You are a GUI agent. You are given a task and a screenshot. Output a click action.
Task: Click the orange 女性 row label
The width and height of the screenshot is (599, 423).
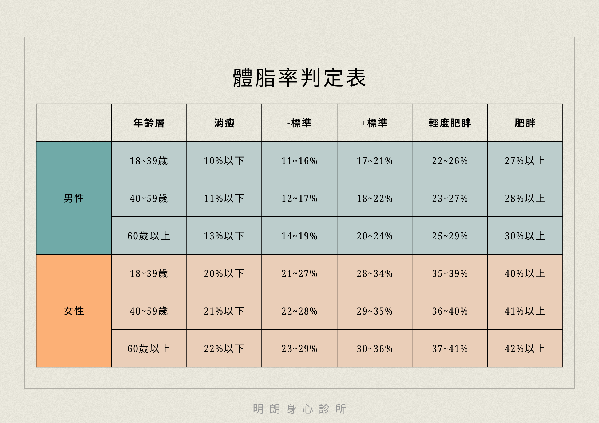[x=74, y=311]
